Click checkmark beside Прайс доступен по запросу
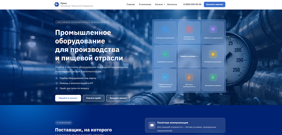282x135 pixels. click(57, 88)
